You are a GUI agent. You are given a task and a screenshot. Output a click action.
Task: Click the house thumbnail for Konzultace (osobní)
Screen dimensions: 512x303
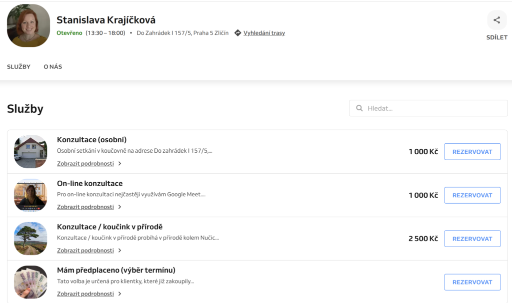[30, 152]
